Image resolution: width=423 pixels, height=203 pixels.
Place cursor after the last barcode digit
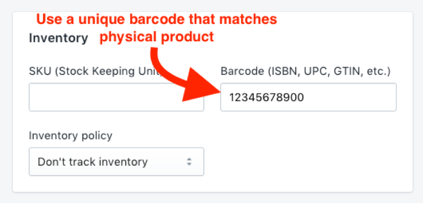(304, 97)
